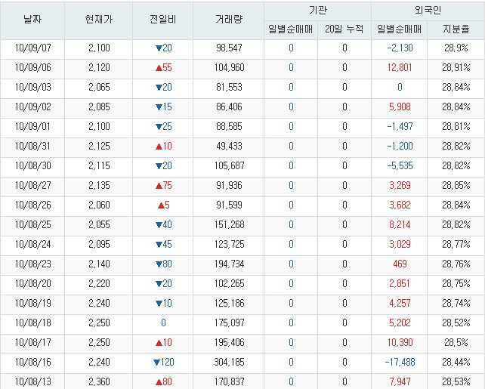Click the ownership ratio 28.53%
The height and width of the screenshot is (389, 485).
[456, 381]
